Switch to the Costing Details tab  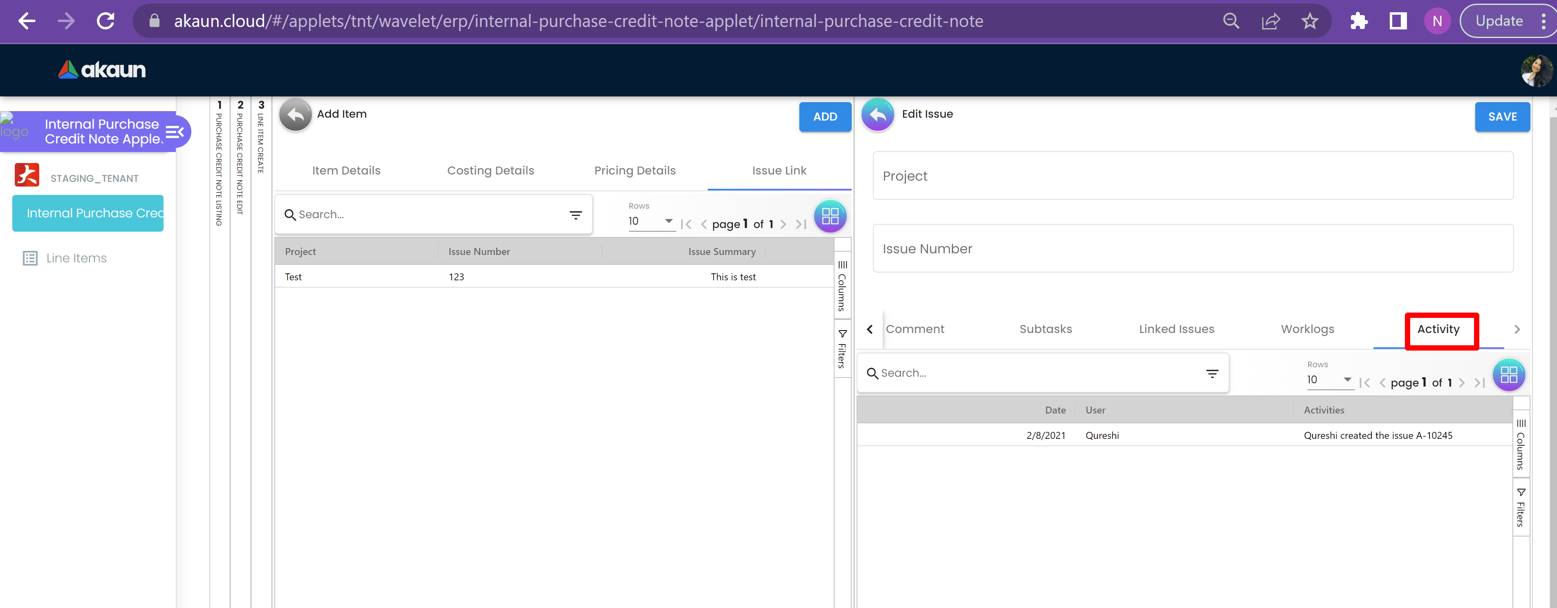[490, 171]
